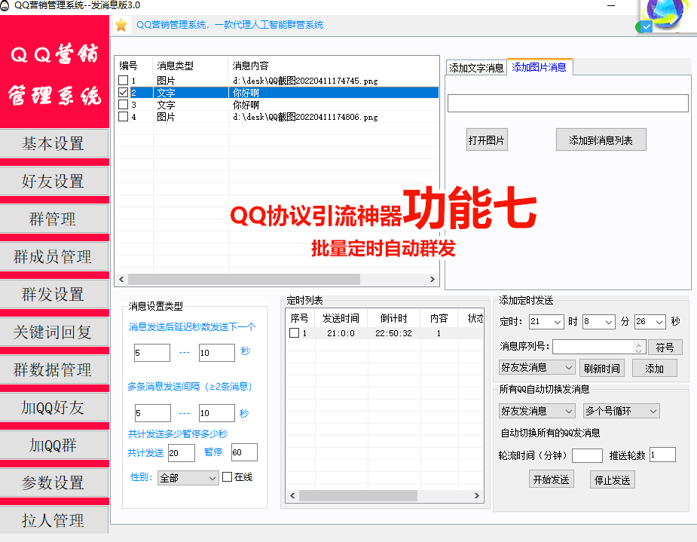The height and width of the screenshot is (542, 697).
Task: Click the minimum field under 多条消息发送间隔
Action: pos(152,413)
